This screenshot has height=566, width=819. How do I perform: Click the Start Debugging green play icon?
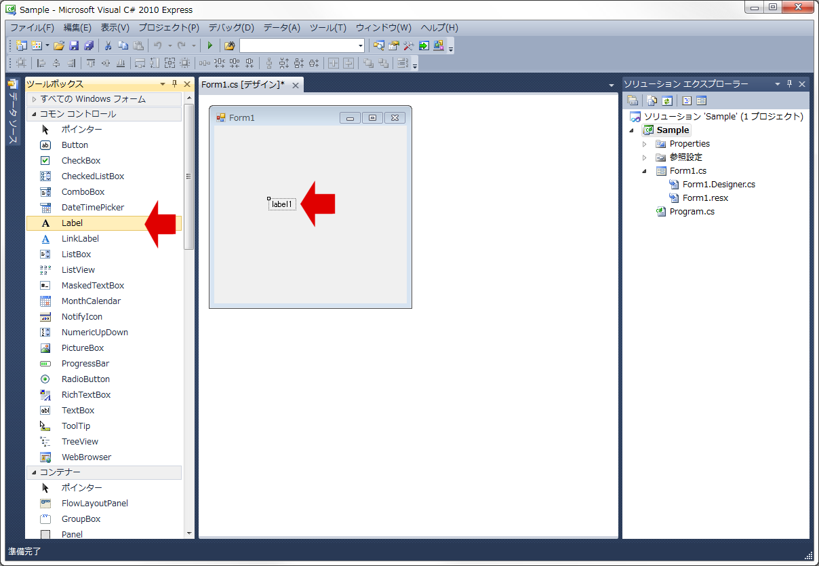tap(210, 45)
